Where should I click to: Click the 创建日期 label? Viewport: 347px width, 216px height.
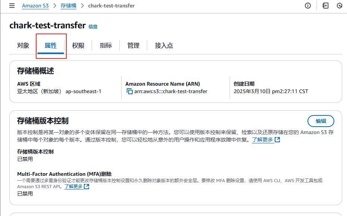click(x=244, y=84)
